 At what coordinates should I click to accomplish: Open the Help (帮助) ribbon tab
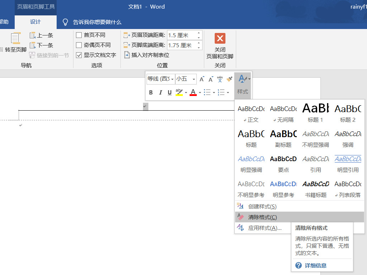[x=4, y=22]
